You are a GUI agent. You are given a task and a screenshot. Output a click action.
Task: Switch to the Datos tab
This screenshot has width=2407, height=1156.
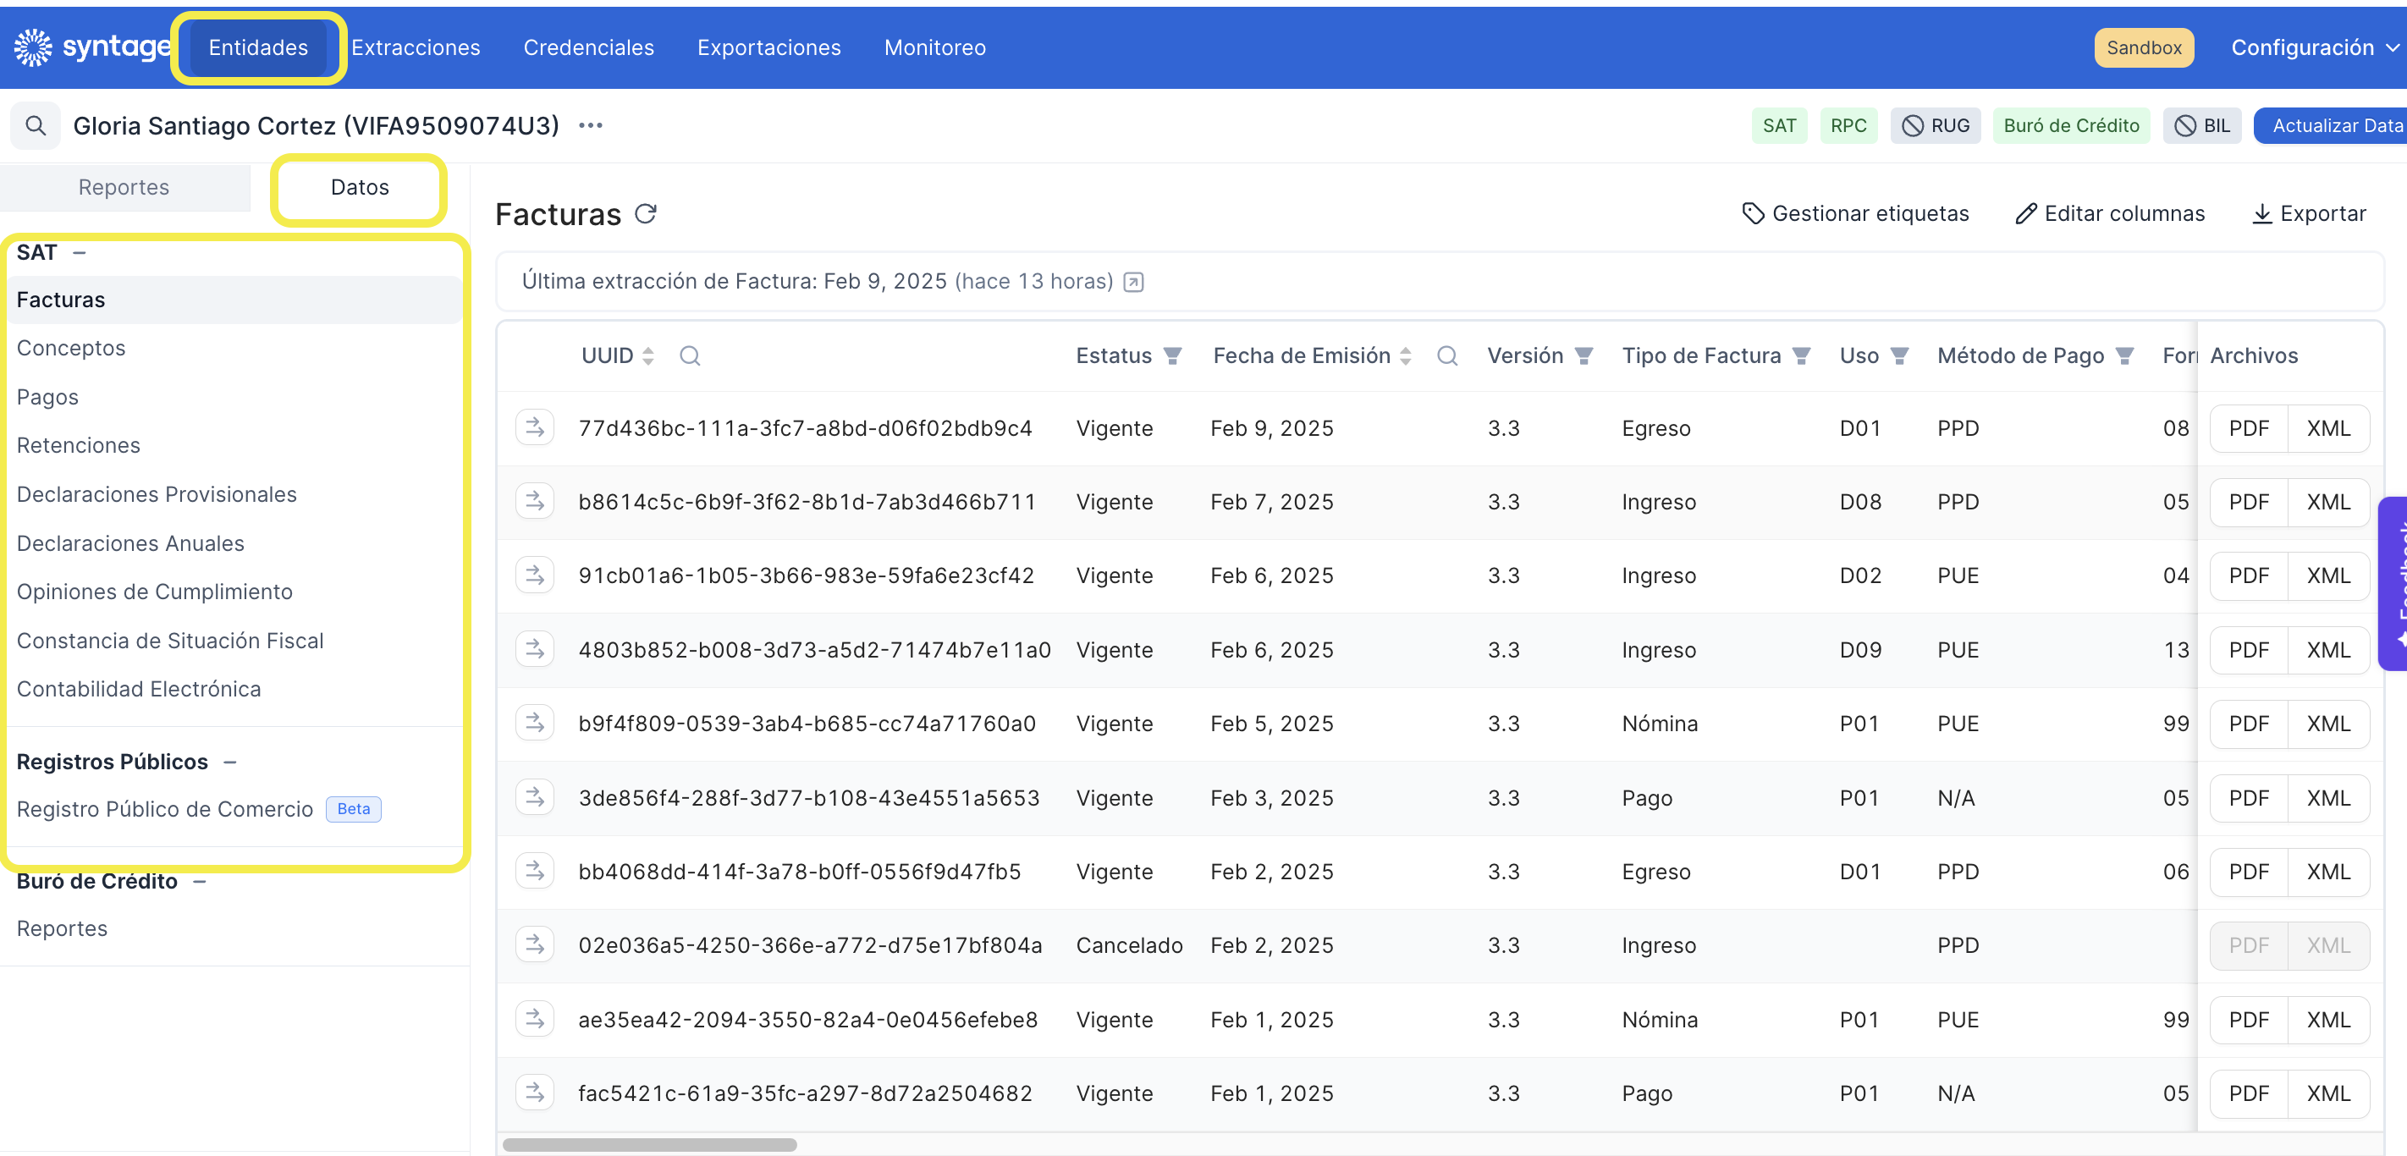click(360, 187)
